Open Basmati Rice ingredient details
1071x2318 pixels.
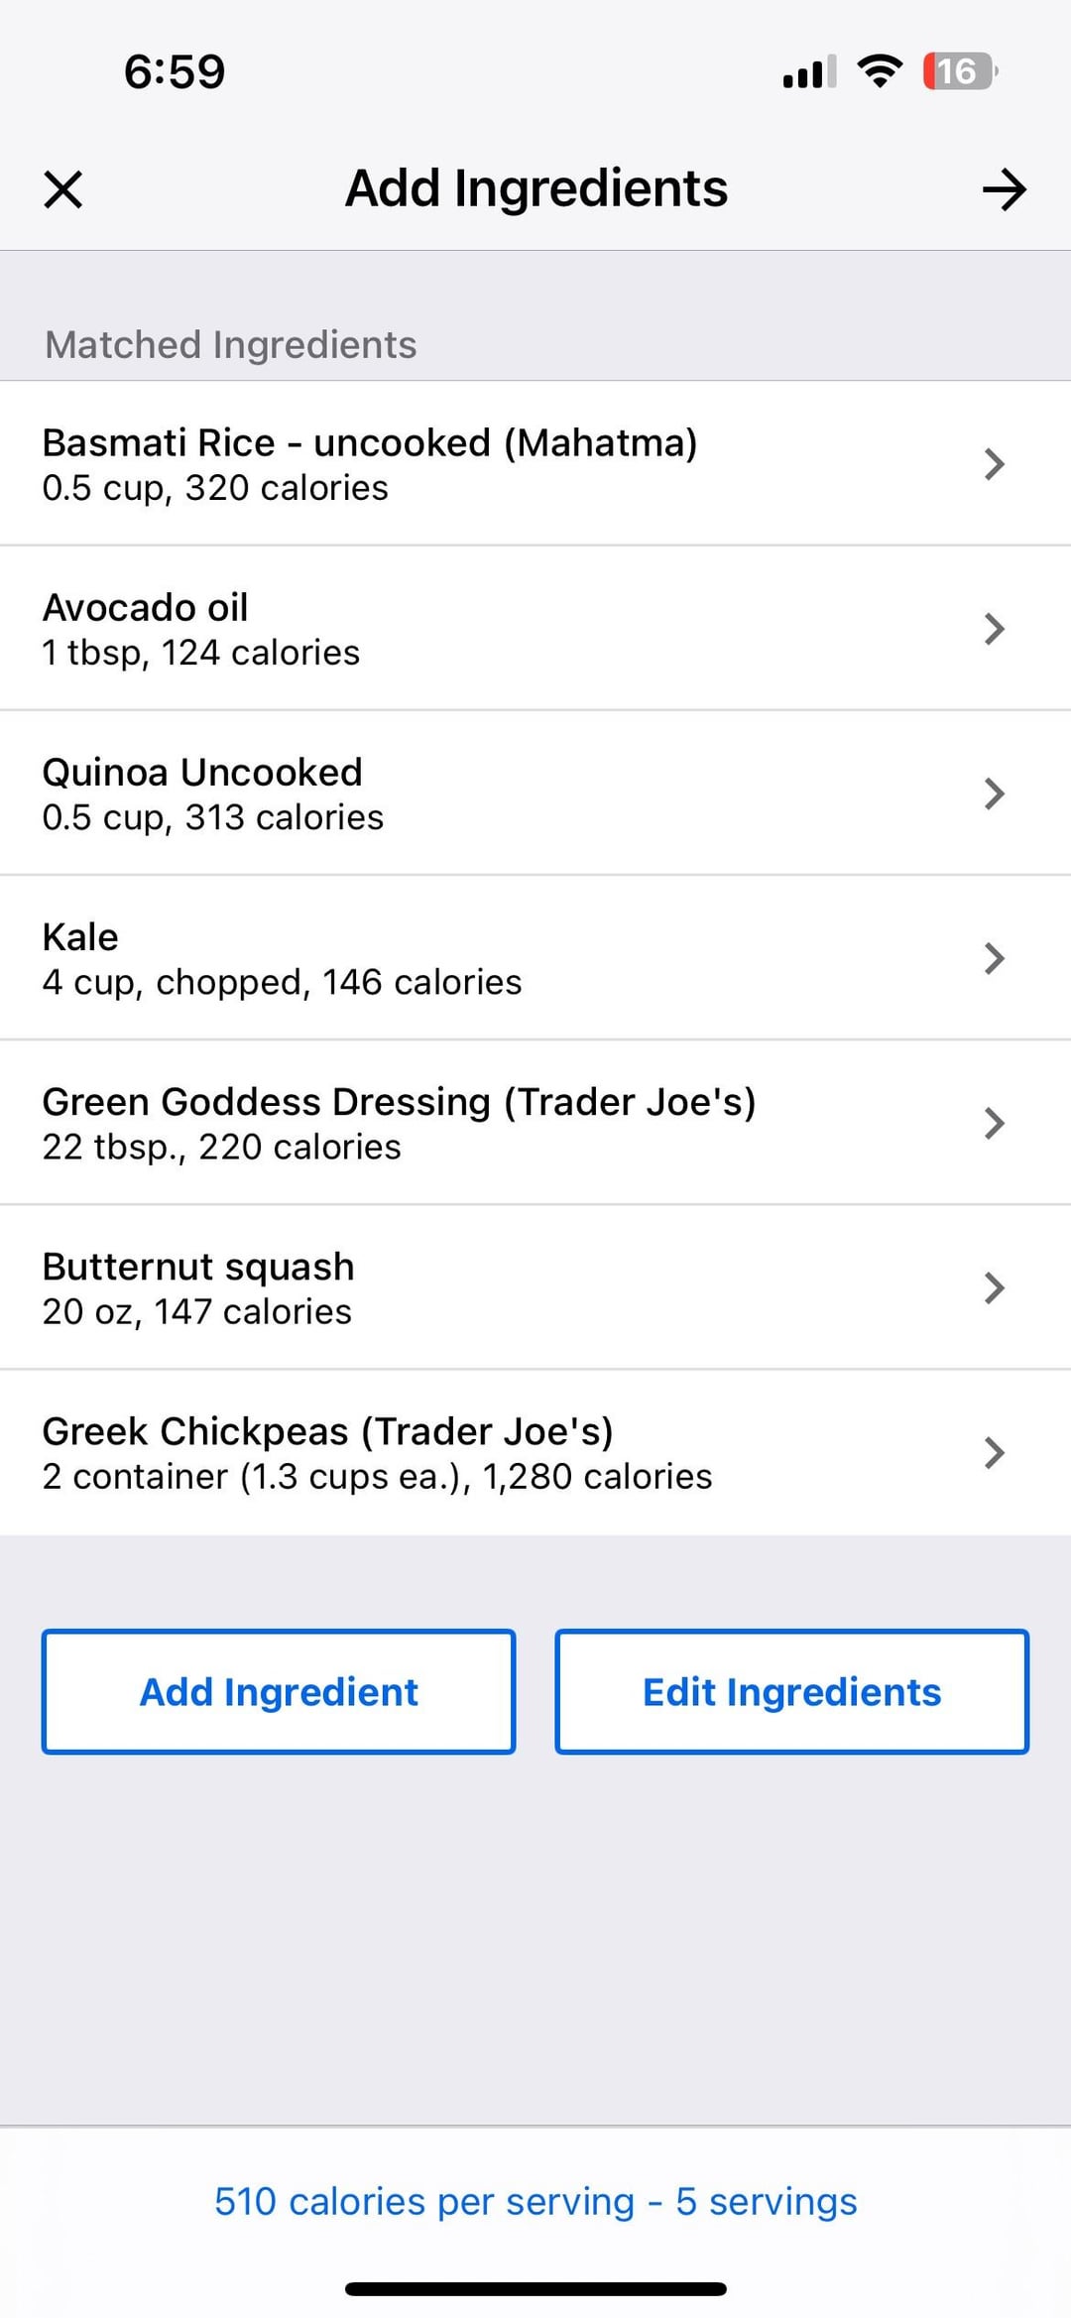click(x=369, y=464)
